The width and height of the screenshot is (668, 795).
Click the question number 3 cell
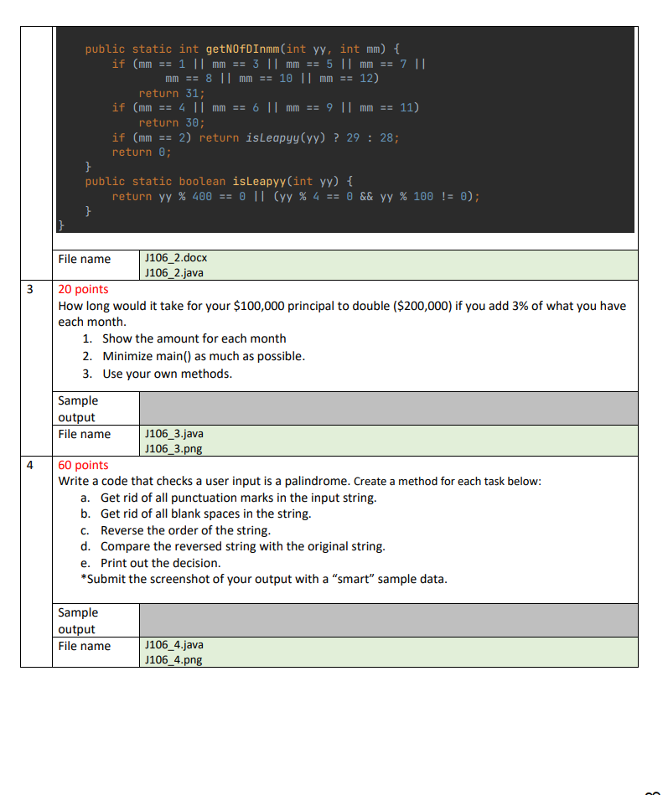click(36, 368)
